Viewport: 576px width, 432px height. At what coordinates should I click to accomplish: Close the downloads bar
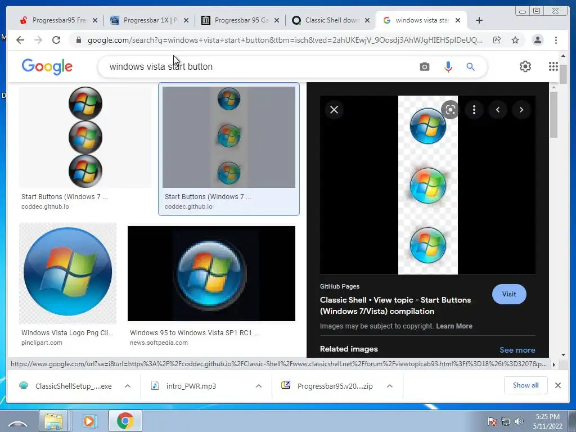coord(557,385)
